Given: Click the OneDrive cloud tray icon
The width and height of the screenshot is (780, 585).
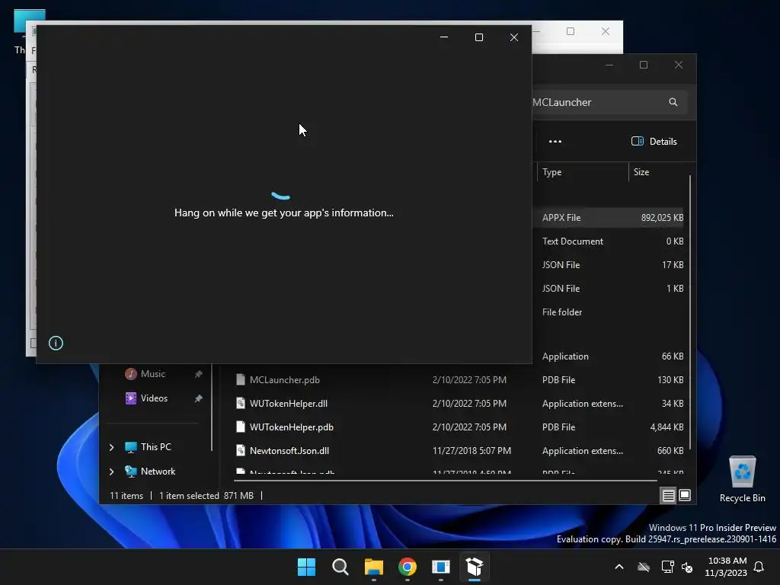Looking at the screenshot, I should [644, 567].
